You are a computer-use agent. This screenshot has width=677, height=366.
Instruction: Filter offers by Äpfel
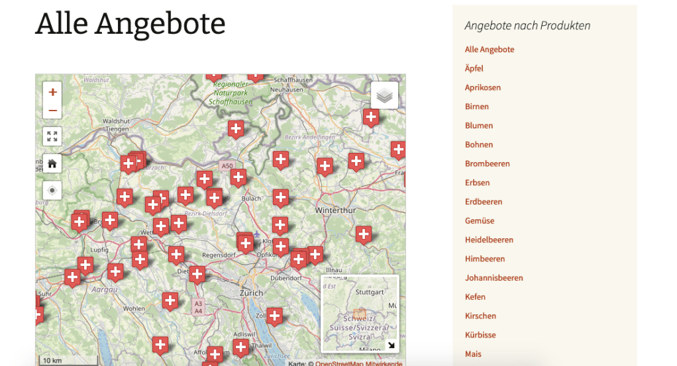(474, 69)
